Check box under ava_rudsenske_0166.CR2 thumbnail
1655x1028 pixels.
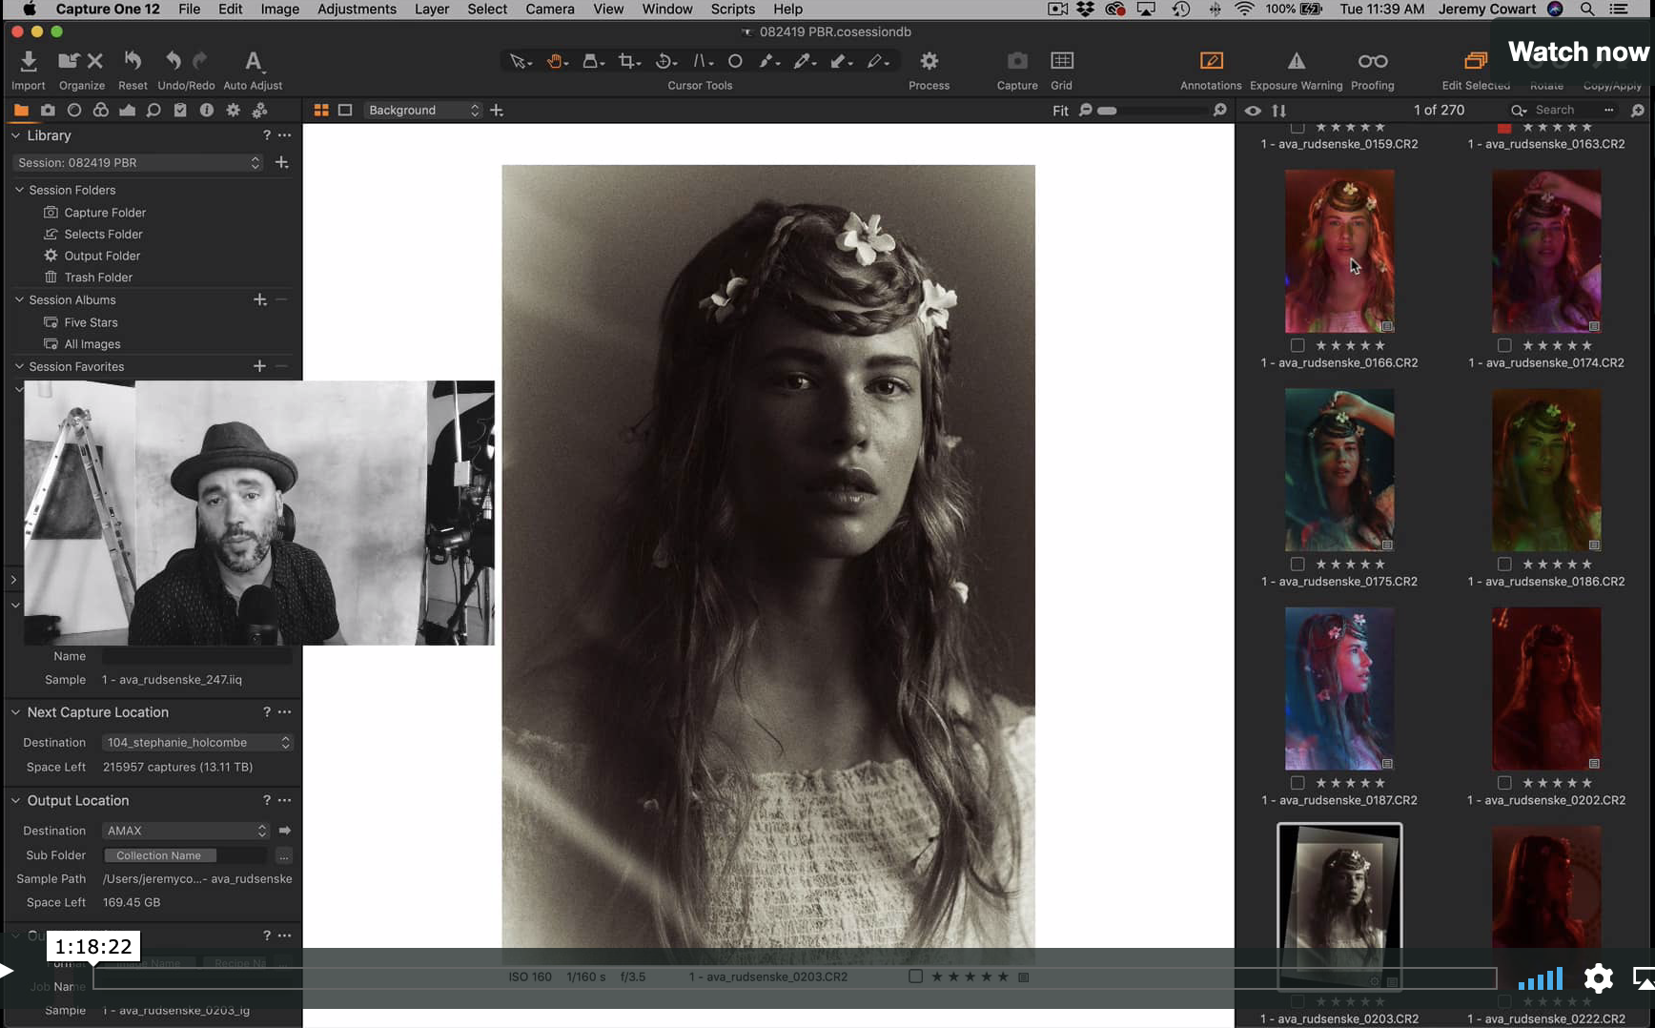(x=1297, y=345)
